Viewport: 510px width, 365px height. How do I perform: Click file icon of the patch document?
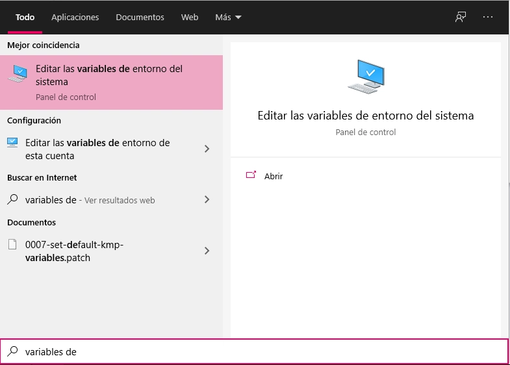coord(12,244)
